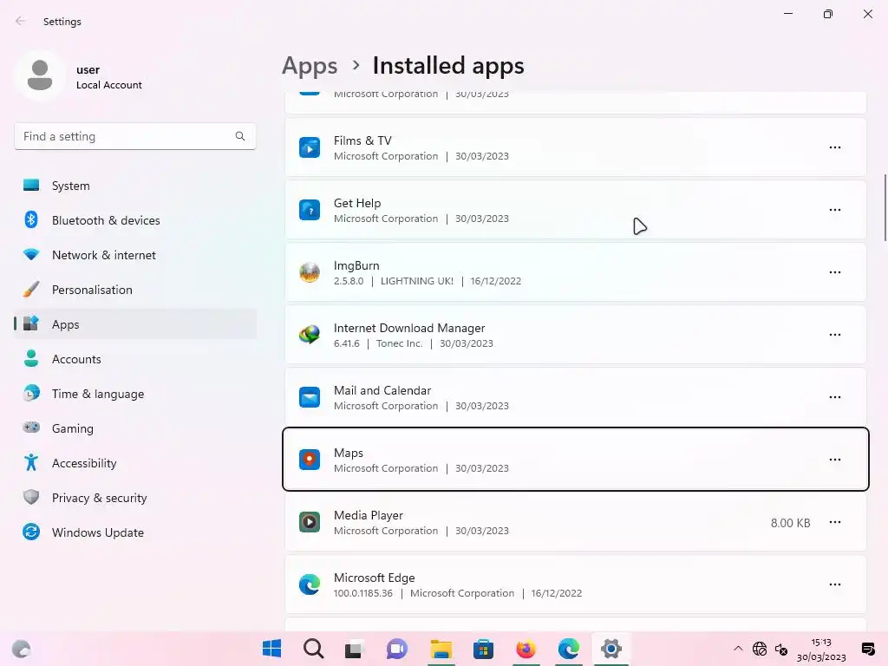
Task: Open more options for Media Player
Action: tap(835, 522)
